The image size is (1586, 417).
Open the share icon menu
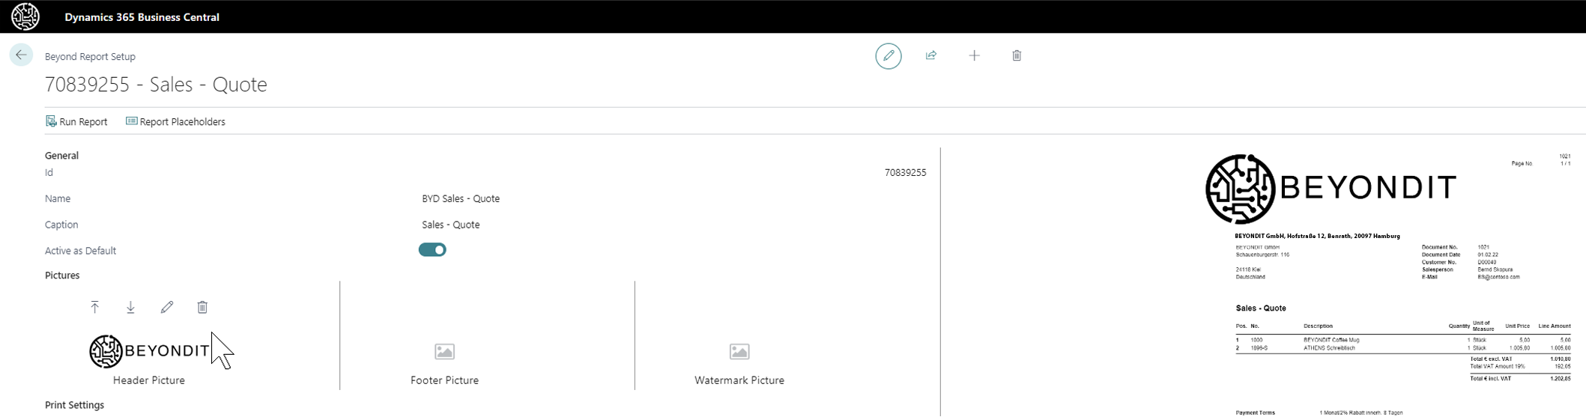pyautogui.click(x=930, y=55)
